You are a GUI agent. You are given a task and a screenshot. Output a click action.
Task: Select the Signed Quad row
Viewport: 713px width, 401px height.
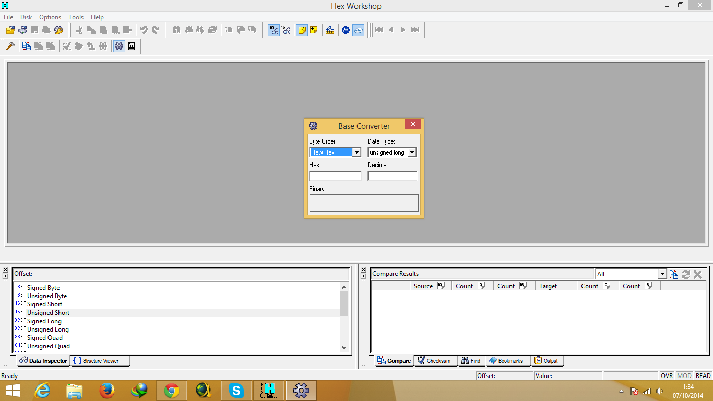pyautogui.click(x=177, y=338)
